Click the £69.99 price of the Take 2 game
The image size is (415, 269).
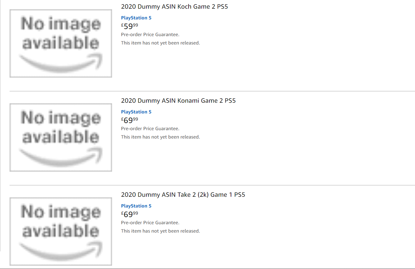(130, 214)
